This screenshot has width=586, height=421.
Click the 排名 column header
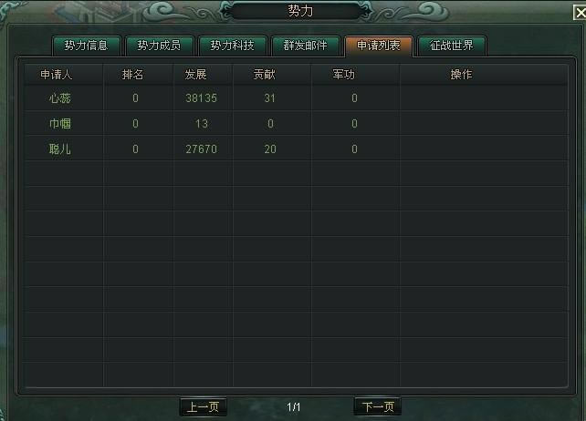pyautogui.click(x=132, y=75)
